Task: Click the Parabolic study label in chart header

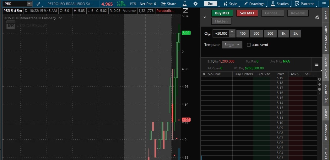Action: [165, 11]
